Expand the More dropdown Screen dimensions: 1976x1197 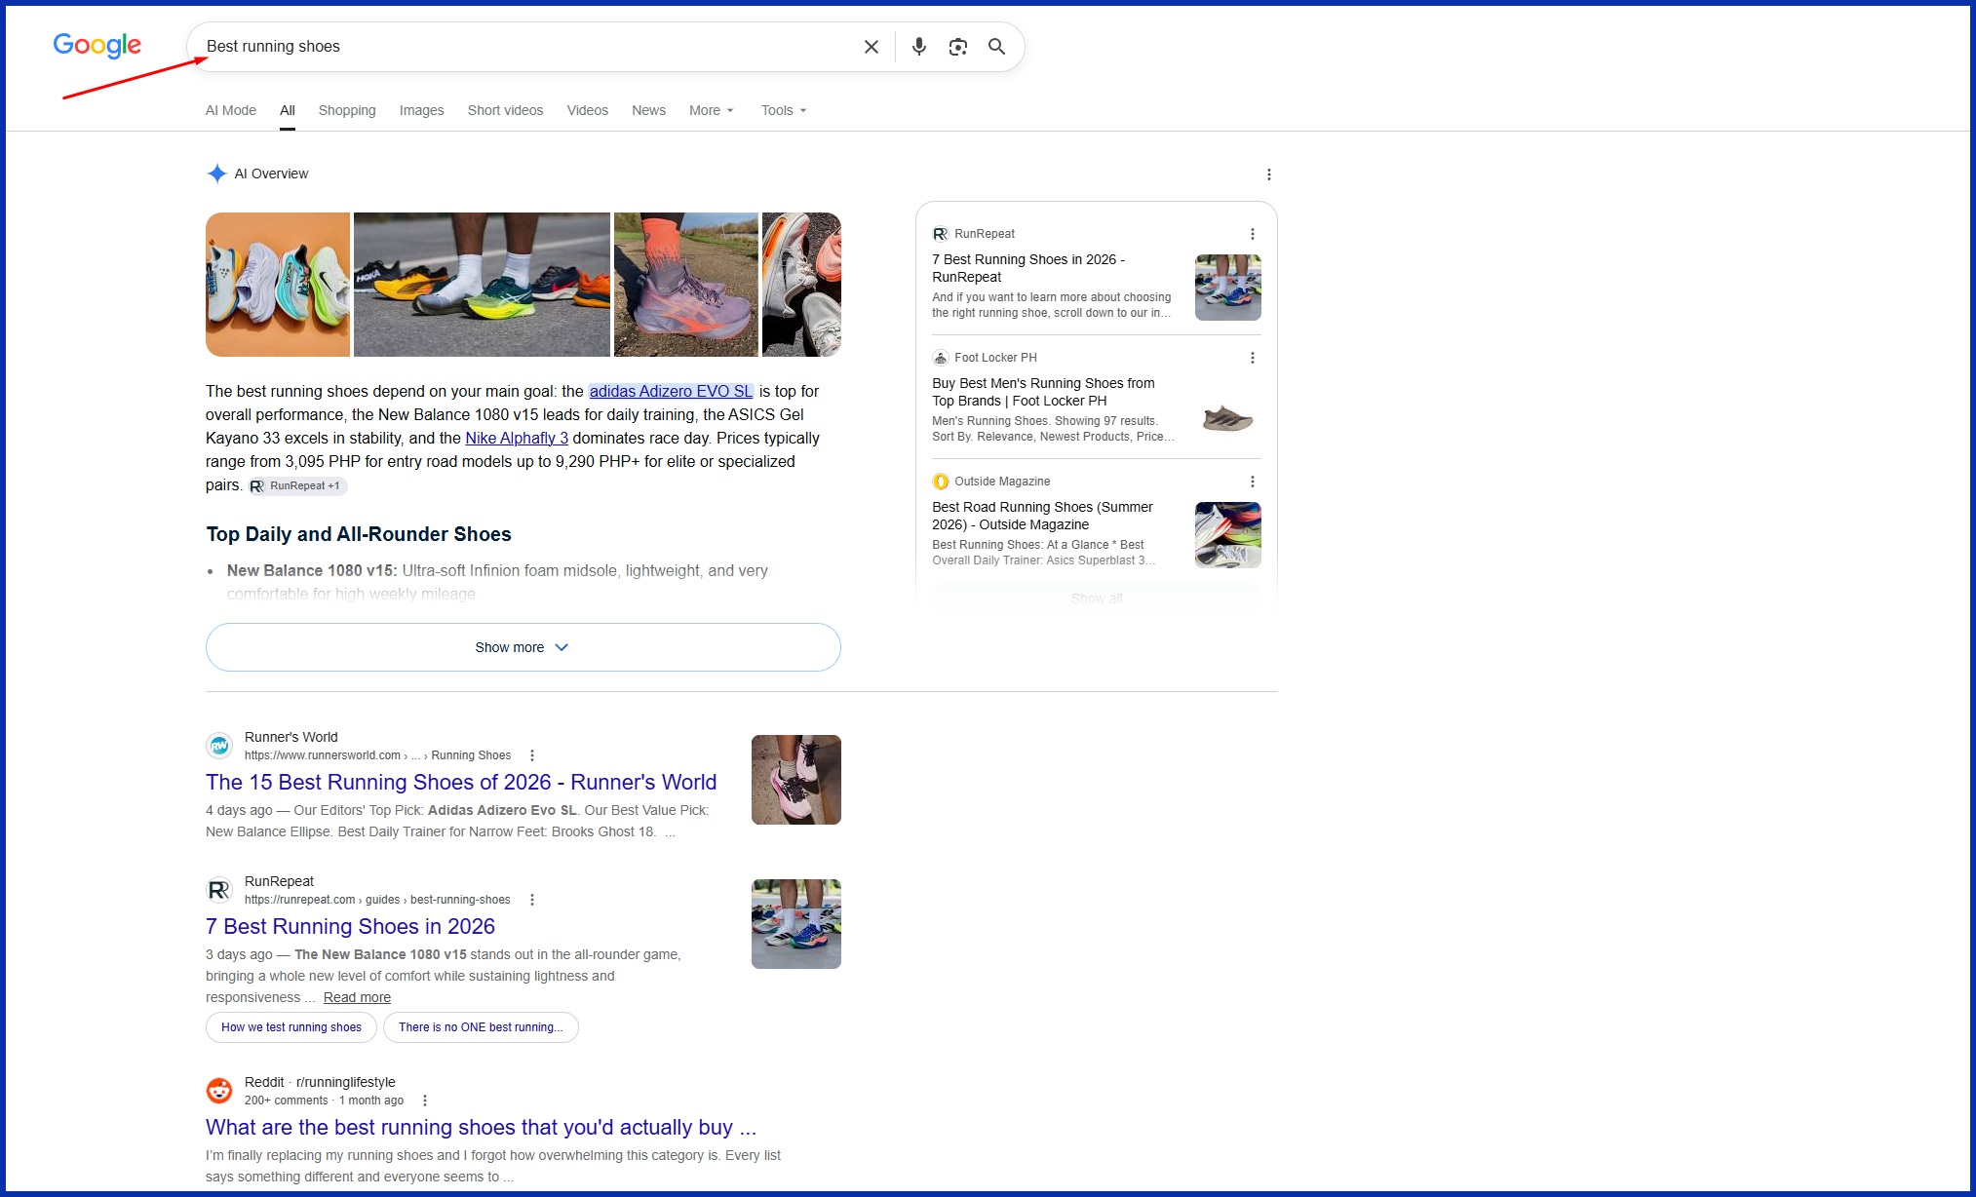click(x=711, y=110)
